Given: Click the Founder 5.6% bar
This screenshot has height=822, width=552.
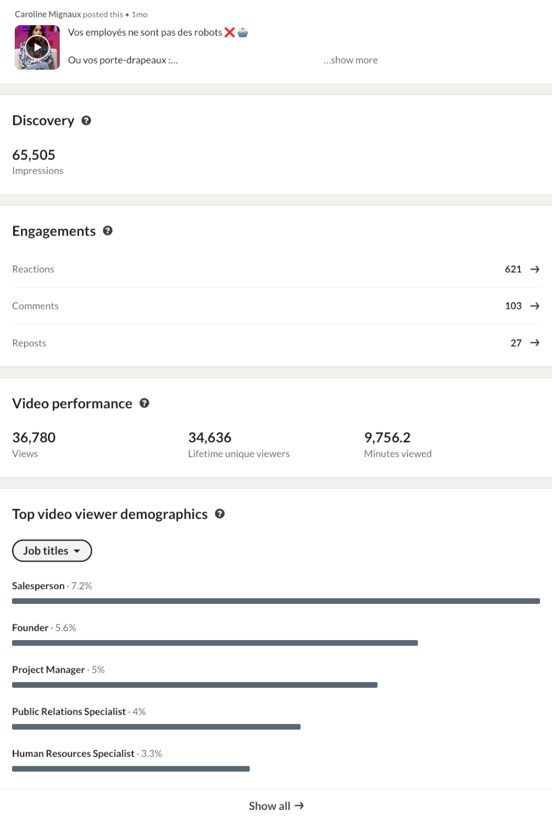Looking at the screenshot, I should [x=215, y=643].
